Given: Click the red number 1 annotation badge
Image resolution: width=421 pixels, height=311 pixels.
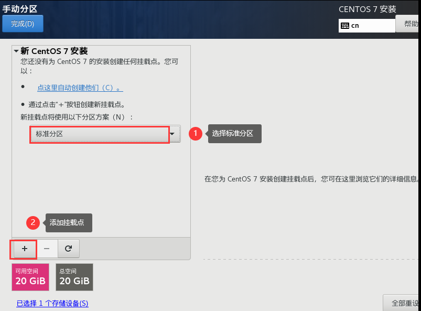Looking at the screenshot, I should (195, 134).
